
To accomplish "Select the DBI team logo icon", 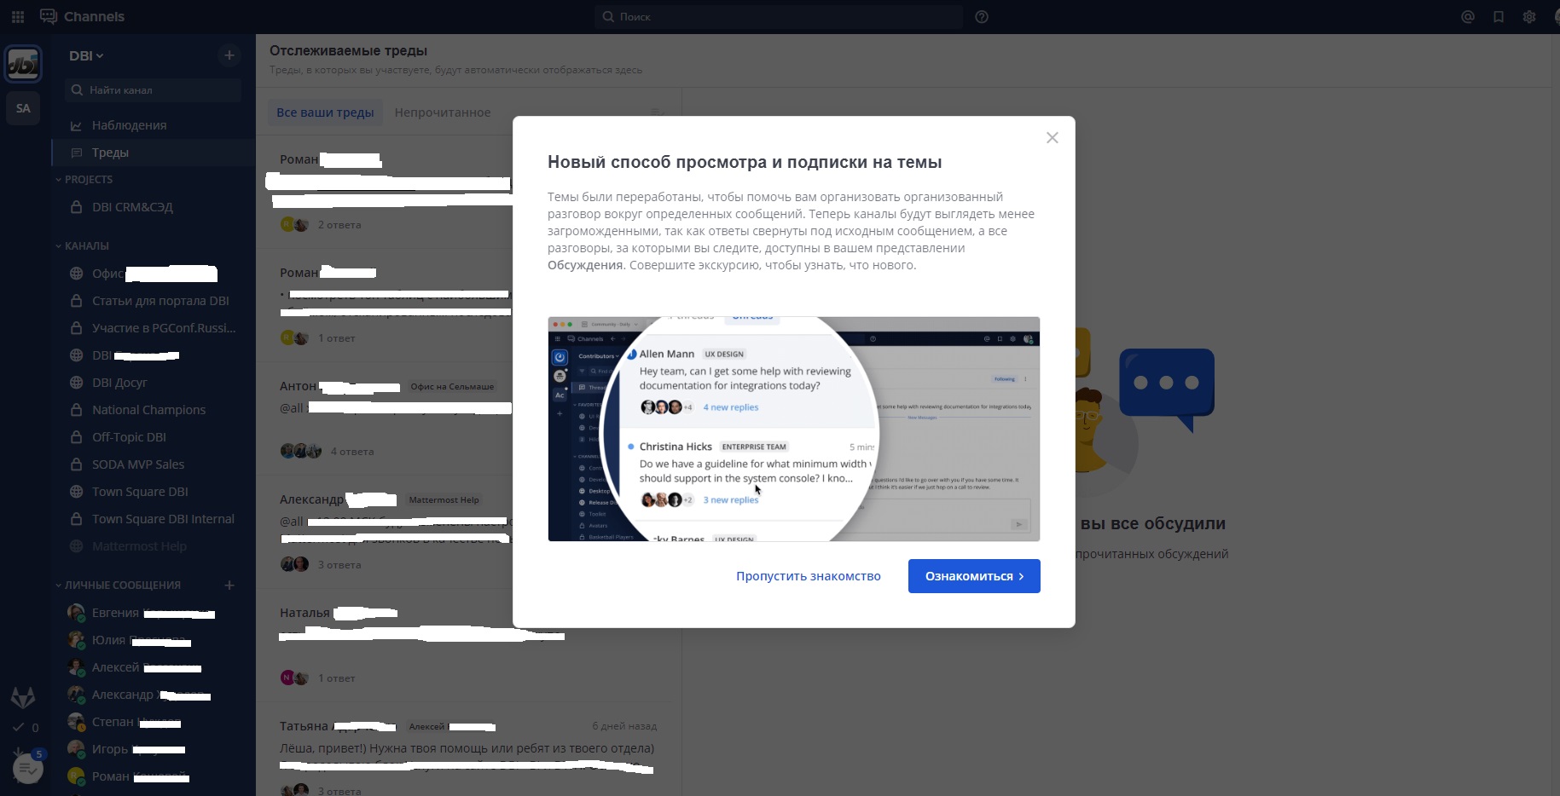I will [23, 64].
